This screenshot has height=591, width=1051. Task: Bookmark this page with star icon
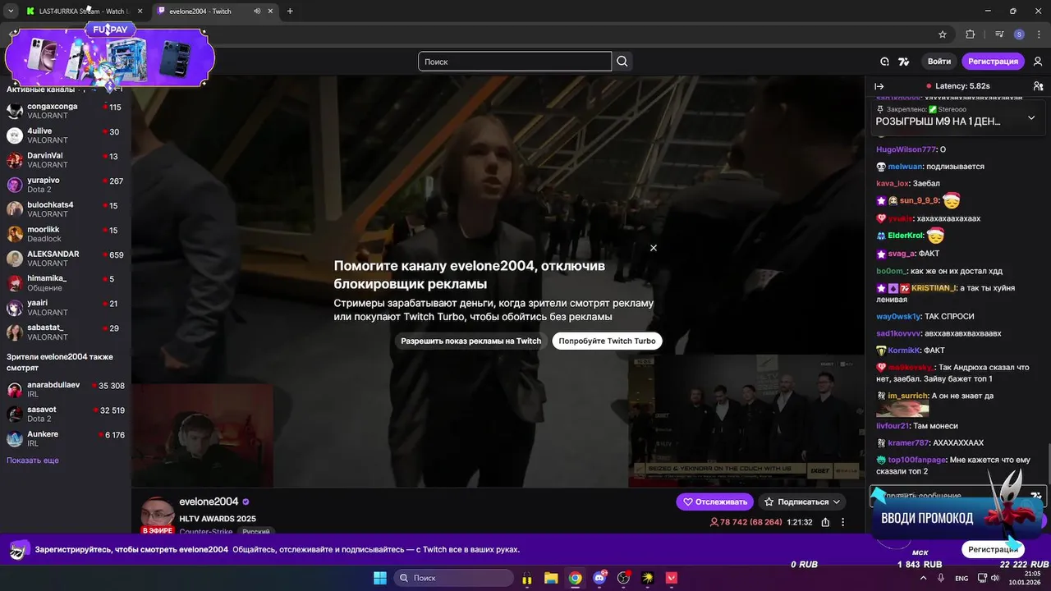pyautogui.click(x=943, y=34)
